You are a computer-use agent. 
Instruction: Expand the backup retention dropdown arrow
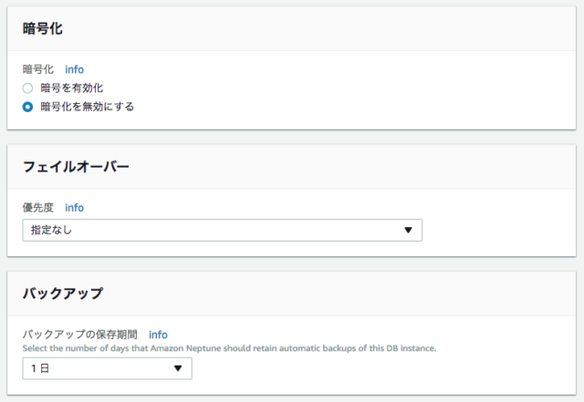[178, 368]
